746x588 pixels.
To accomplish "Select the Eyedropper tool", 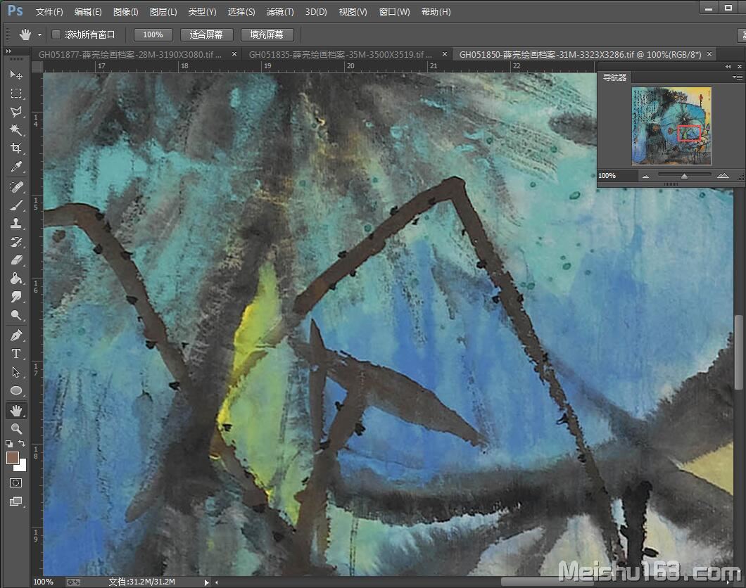I will (x=16, y=167).
